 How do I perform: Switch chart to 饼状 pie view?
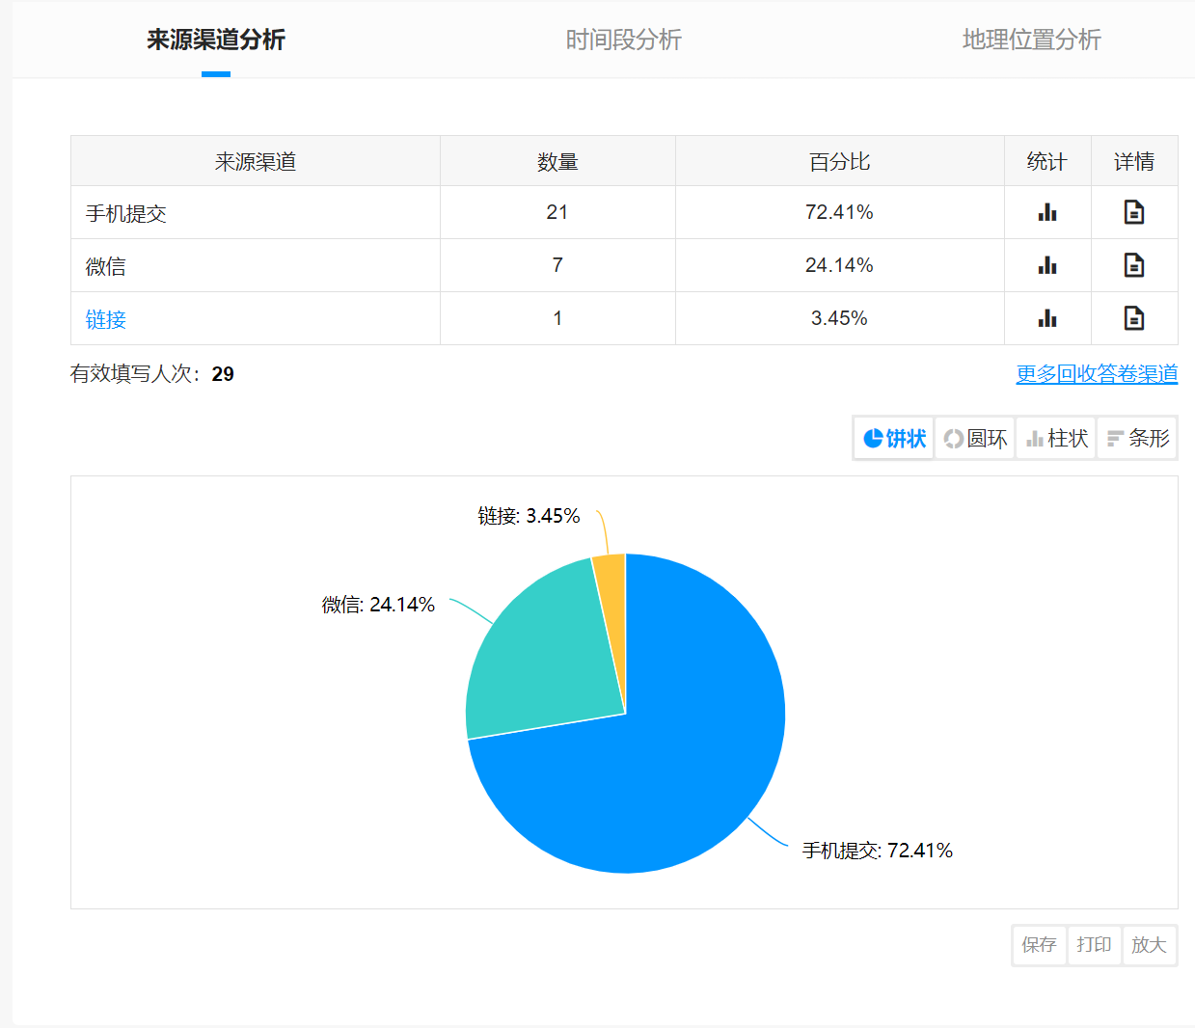click(894, 439)
